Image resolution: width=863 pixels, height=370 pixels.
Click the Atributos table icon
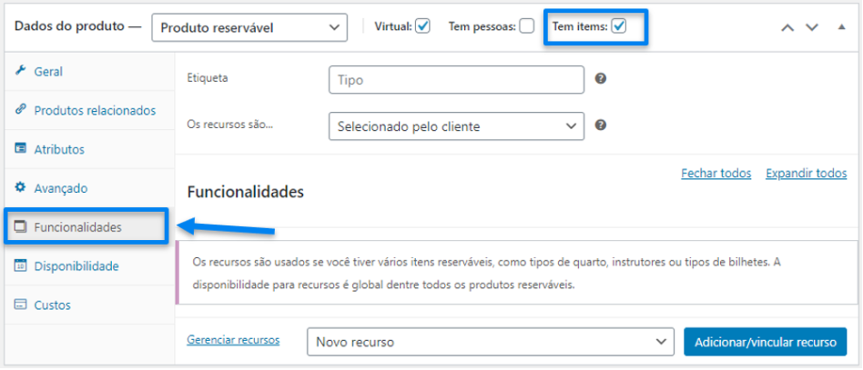pos(20,149)
